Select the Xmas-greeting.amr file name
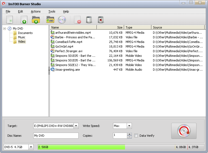 tap(67, 70)
